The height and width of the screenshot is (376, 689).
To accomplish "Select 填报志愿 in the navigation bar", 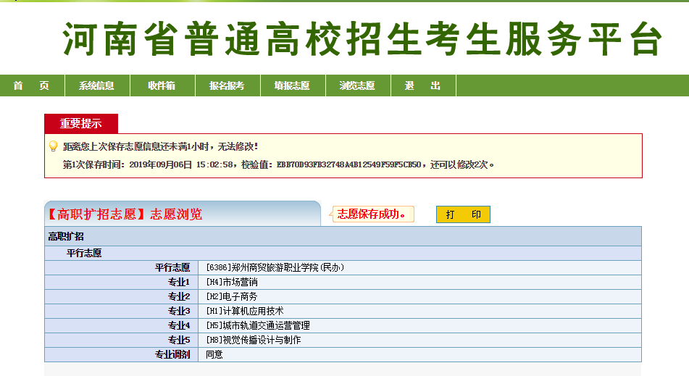I will (292, 85).
